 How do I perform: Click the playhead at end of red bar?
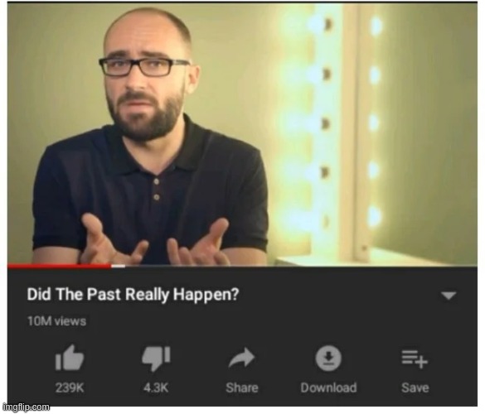111,266
